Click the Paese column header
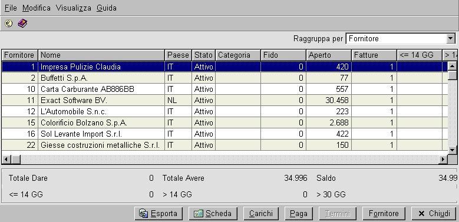The image size is (459, 222). (x=179, y=55)
